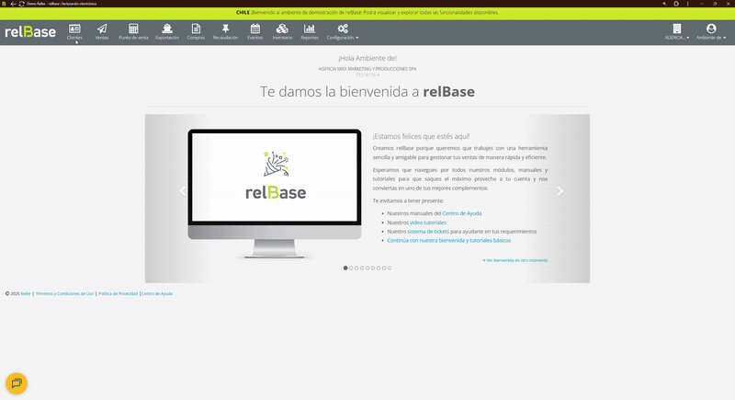Click 'Ver bienvenida en otro momento' link
This screenshot has height=400, width=735.
click(x=514, y=260)
